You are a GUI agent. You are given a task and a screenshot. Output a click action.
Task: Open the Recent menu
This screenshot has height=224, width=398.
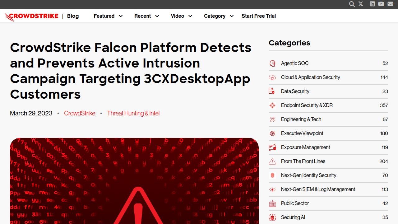(x=143, y=16)
